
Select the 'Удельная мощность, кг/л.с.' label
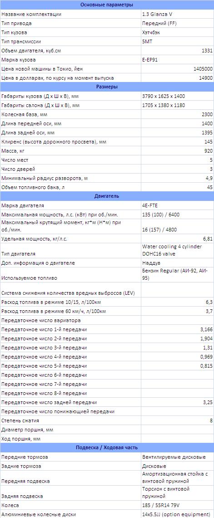click(x=35, y=238)
